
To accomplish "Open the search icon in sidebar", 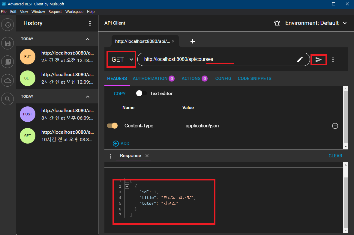I will pyautogui.click(x=8, y=99).
